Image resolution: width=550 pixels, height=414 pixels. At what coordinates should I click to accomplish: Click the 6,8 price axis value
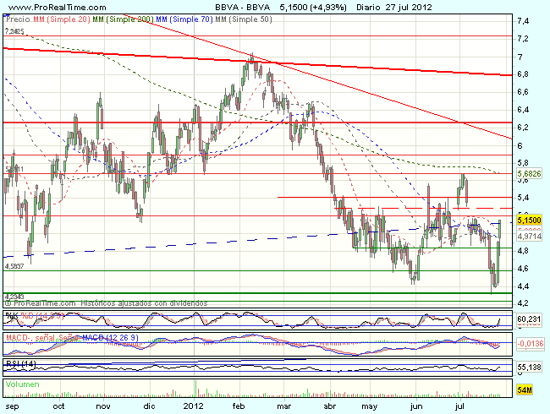pos(522,74)
